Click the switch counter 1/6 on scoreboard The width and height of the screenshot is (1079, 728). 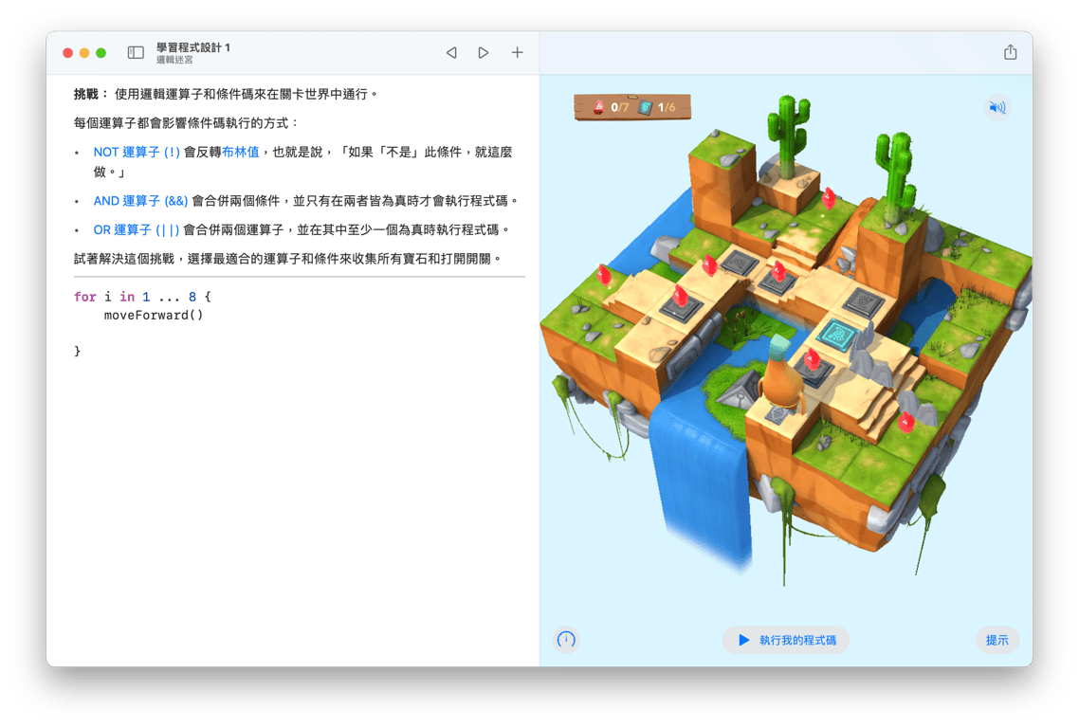(658, 107)
